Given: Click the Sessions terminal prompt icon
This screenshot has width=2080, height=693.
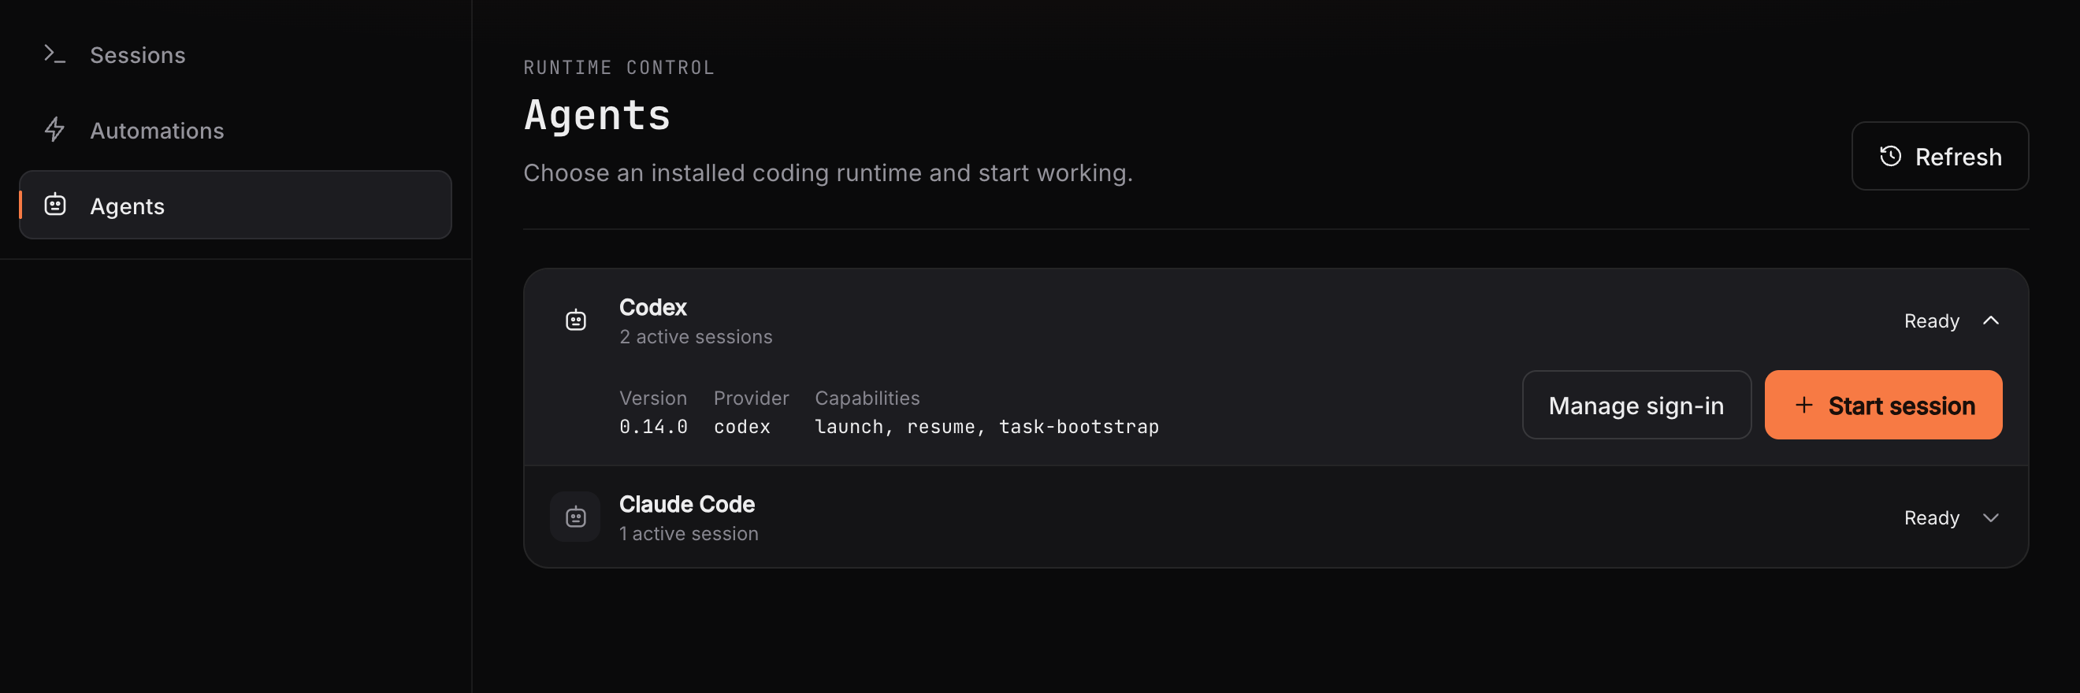Looking at the screenshot, I should pyautogui.click(x=55, y=54).
